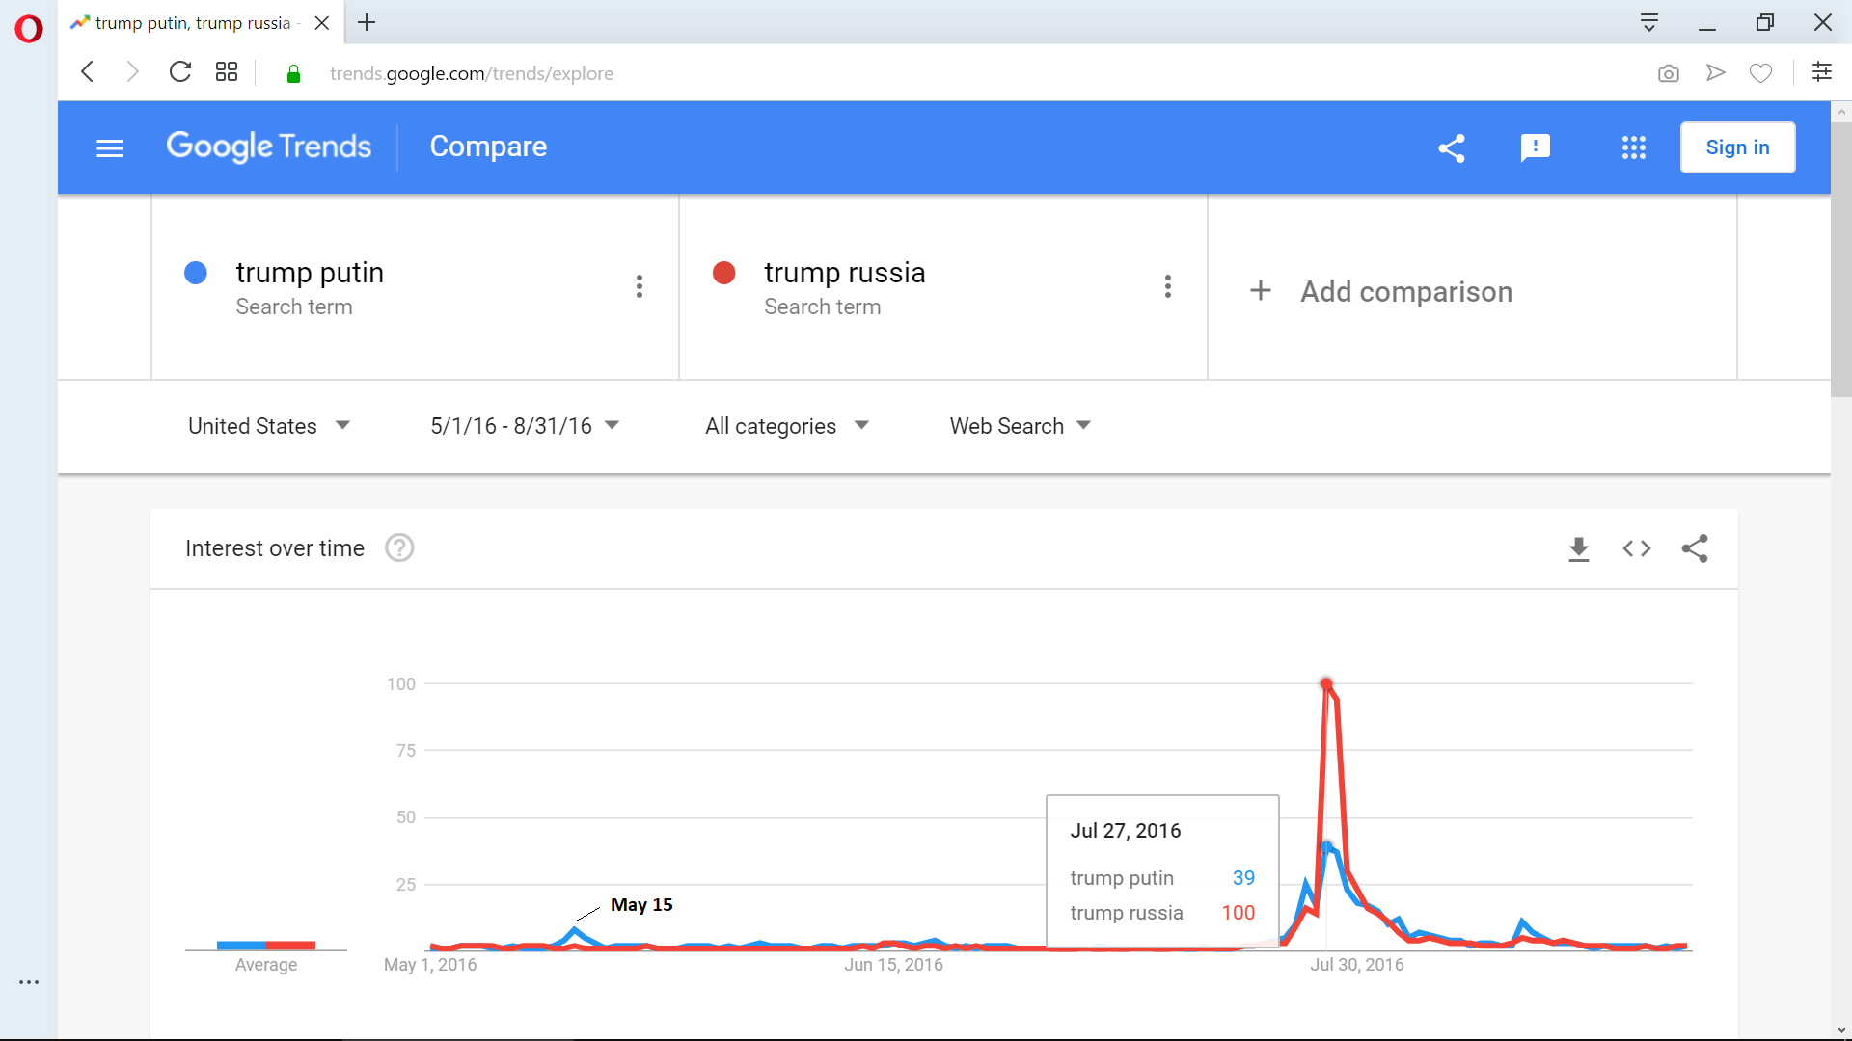Select the red trump russia color dot

click(724, 273)
